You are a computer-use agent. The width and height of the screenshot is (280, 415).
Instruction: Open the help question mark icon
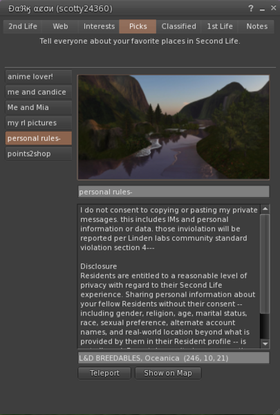click(251, 8)
